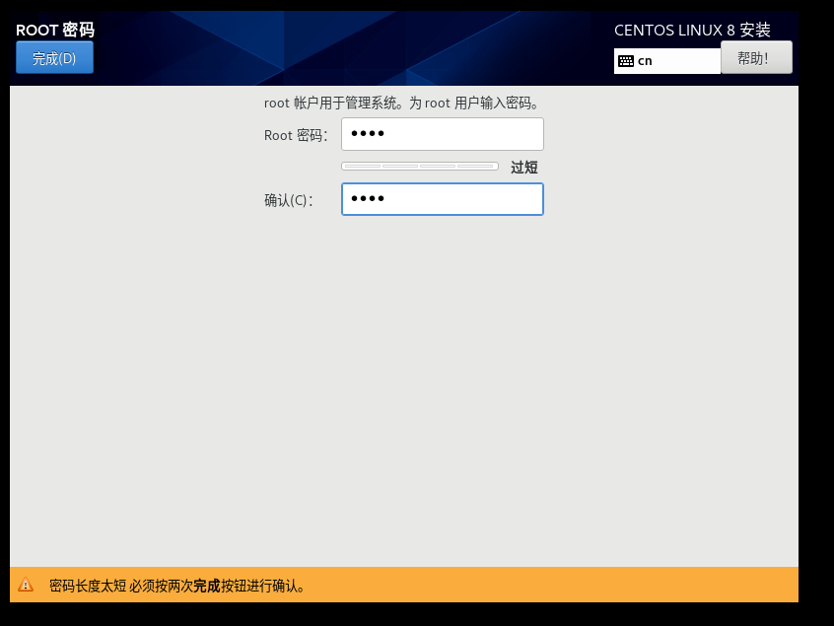Click the ROOT 密码 page title
Viewport: 834px width, 626px height.
click(55, 30)
